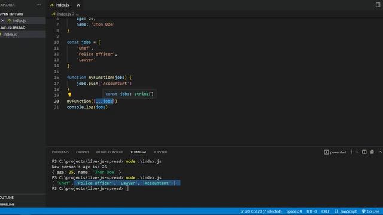Split the editor to the right
Screen dimensions: 383x215
pyautogui.click(x=378, y=5)
